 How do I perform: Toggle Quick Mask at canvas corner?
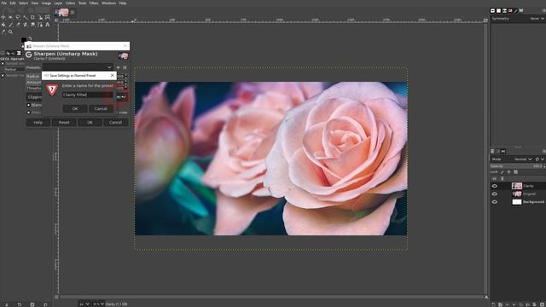(56, 297)
